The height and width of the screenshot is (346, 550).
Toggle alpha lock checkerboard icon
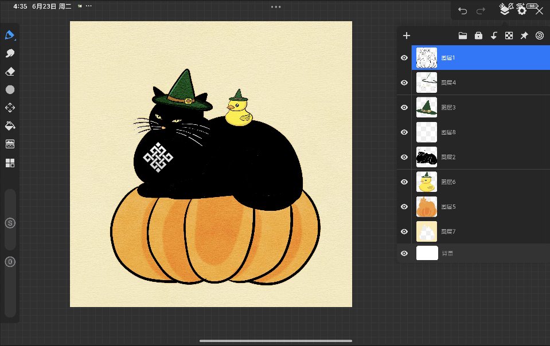tap(509, 36)
